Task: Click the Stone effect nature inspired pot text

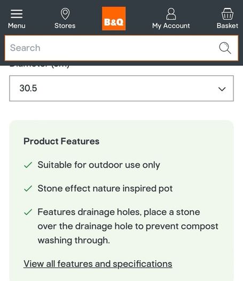Action: [x=105, y=189]
